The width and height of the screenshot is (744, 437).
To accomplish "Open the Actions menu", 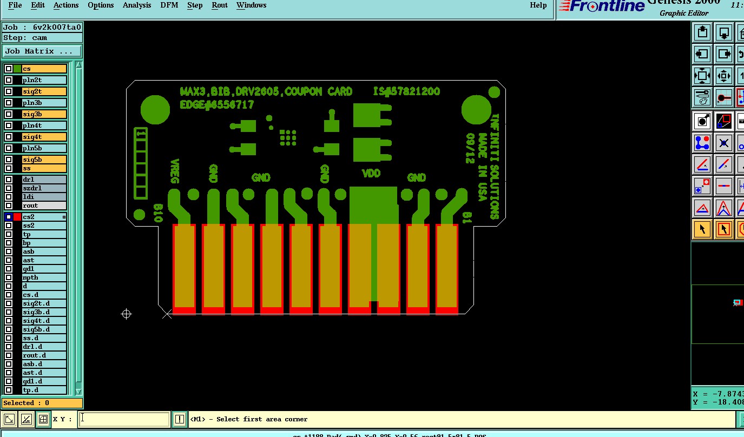I will (x=66, y=5).
